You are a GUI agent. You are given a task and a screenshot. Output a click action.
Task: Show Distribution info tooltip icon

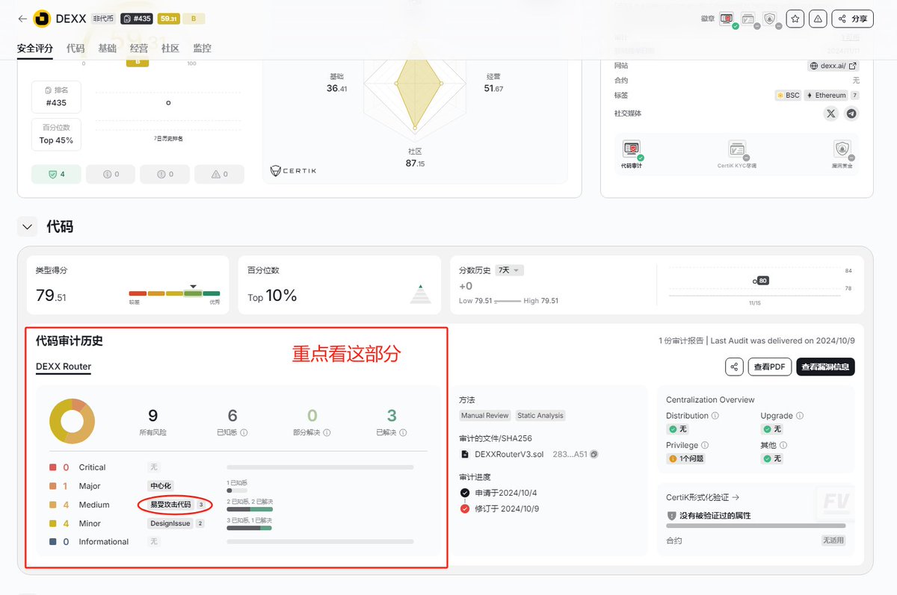[x=715, y=416]
